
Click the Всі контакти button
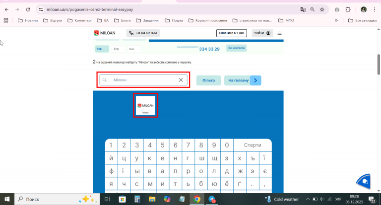tap(237, 48)
